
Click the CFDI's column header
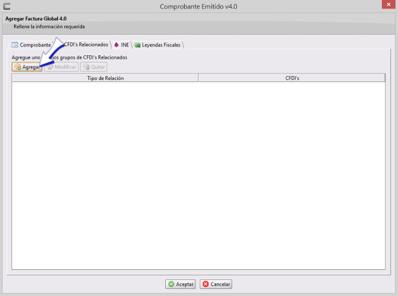(292, 78)
